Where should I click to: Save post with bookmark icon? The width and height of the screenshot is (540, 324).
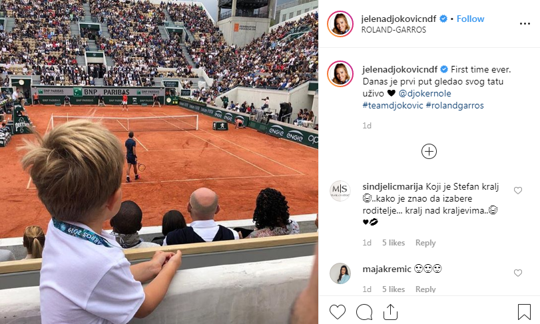(x=524, y=312)
